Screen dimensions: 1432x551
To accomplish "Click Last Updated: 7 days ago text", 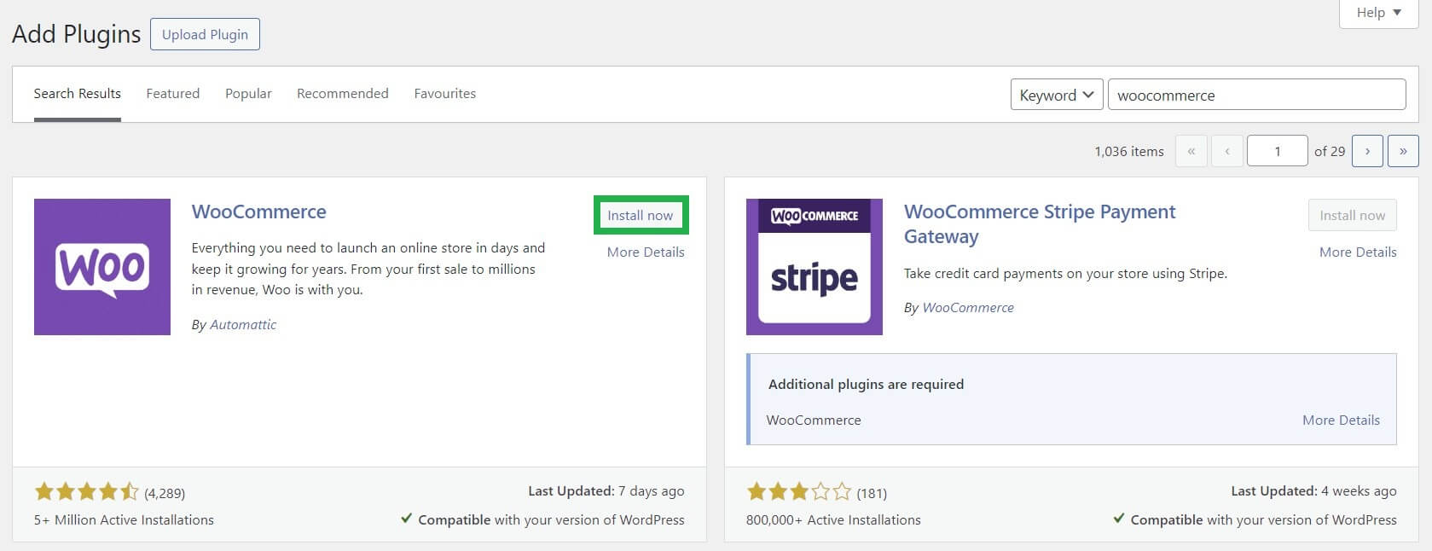I will tap(606, 490).
